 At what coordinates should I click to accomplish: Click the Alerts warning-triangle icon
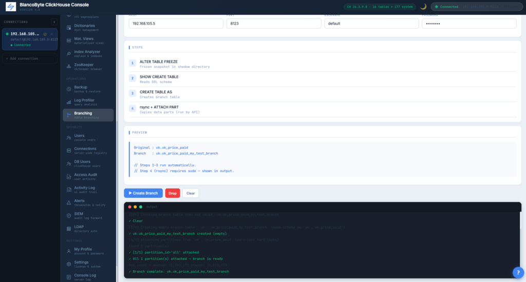(69, 202)
